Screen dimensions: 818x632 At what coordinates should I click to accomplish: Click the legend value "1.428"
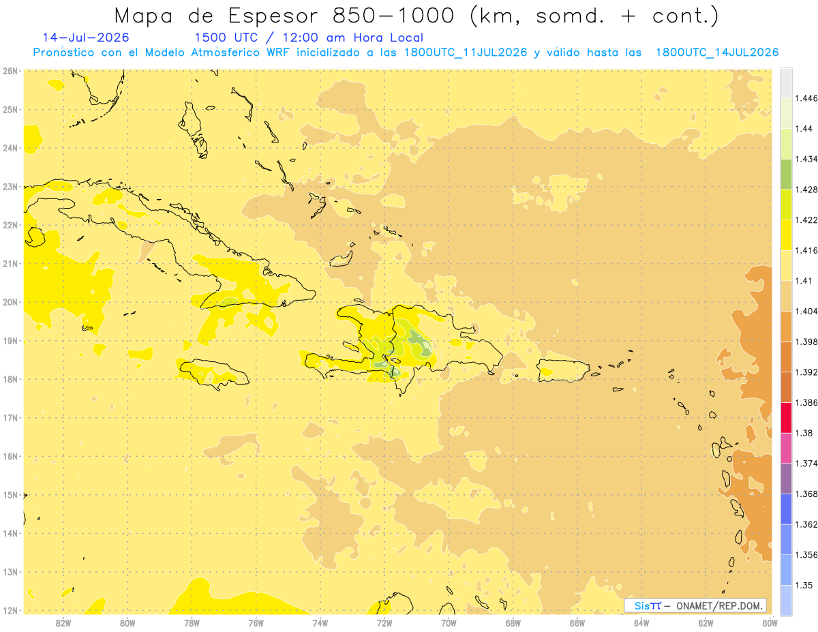[x=805, y=190]
